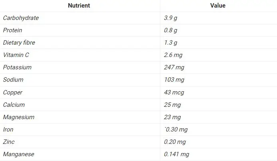This screenshot has height=161, width=277.
Task: Select the 2.6 mg value cell
Action: (x=173, y=55)
